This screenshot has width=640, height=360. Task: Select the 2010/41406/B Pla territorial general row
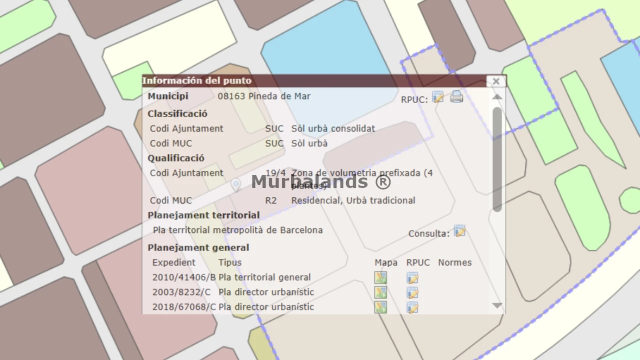[231, 277]
